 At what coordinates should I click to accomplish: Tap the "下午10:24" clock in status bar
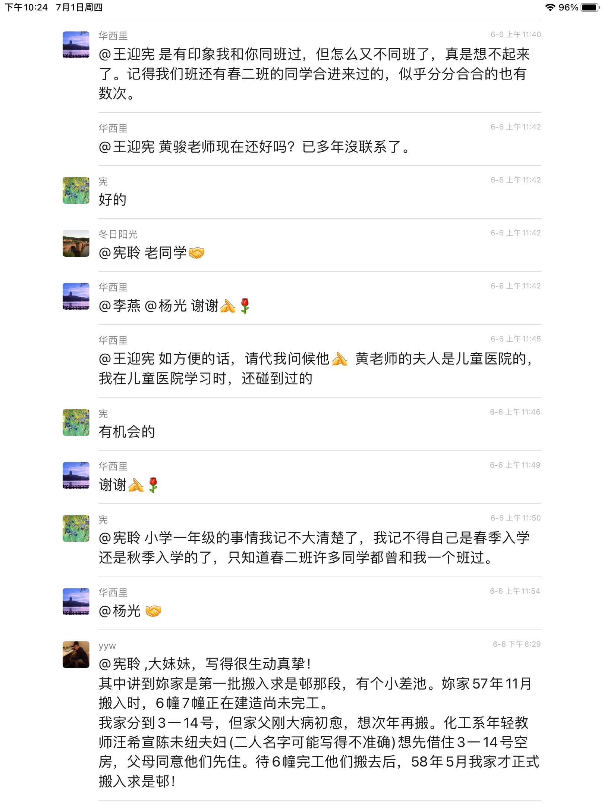coord(26,7)
